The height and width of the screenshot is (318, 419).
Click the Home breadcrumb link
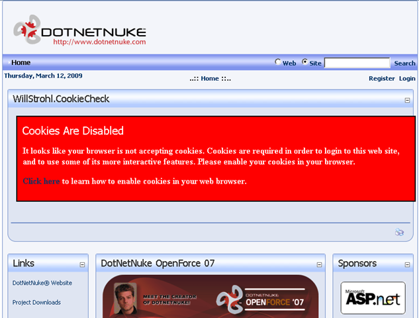[x=210, y=78]
